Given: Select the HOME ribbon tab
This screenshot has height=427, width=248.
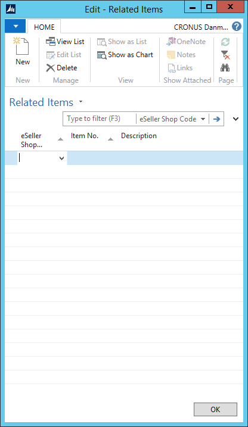Looking at the screenshot, I should coord(44,27).
